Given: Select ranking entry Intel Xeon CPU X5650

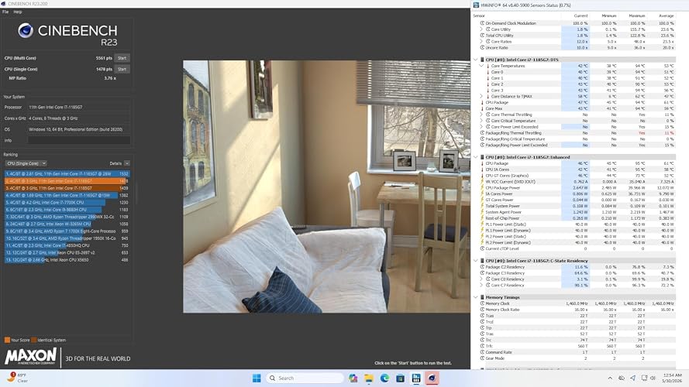Looking at the screenshot, I should pyautogui.click(x=67, y=260).
